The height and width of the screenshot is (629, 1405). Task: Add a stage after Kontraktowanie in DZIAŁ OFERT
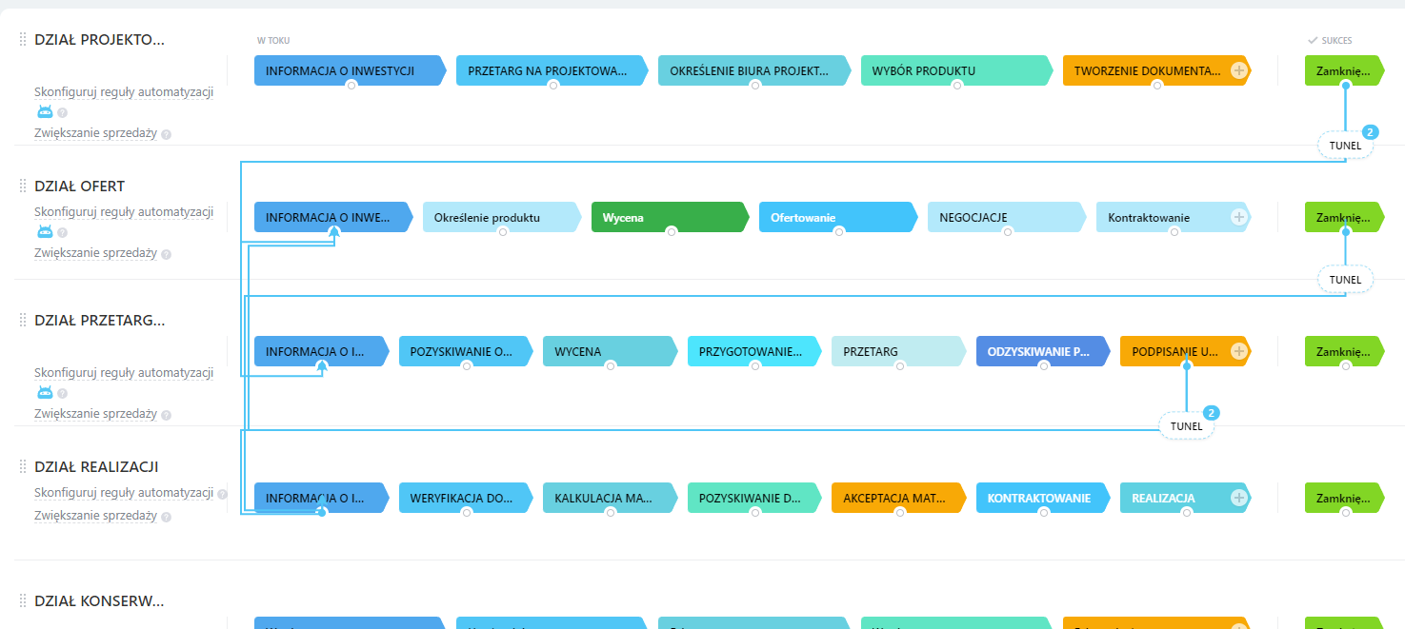[1238, 217]
